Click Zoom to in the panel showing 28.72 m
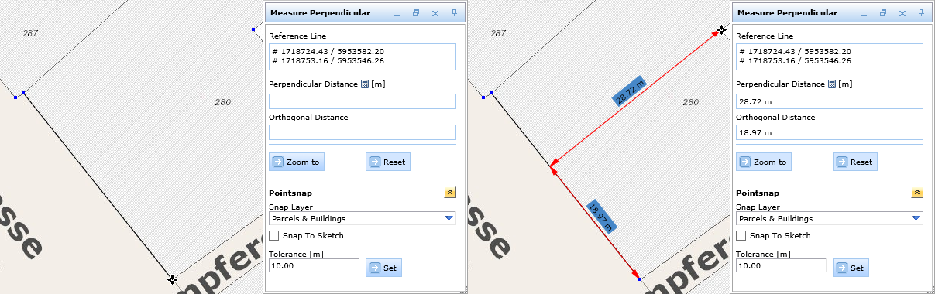Viewport: 935px width, 294px height. (764, 162)
